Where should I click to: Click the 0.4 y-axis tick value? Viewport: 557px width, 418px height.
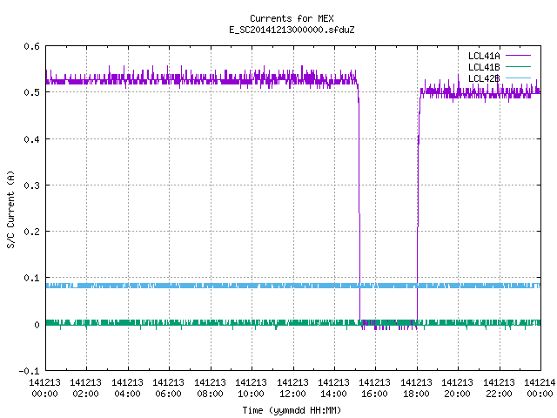click(x=31, y=139)
